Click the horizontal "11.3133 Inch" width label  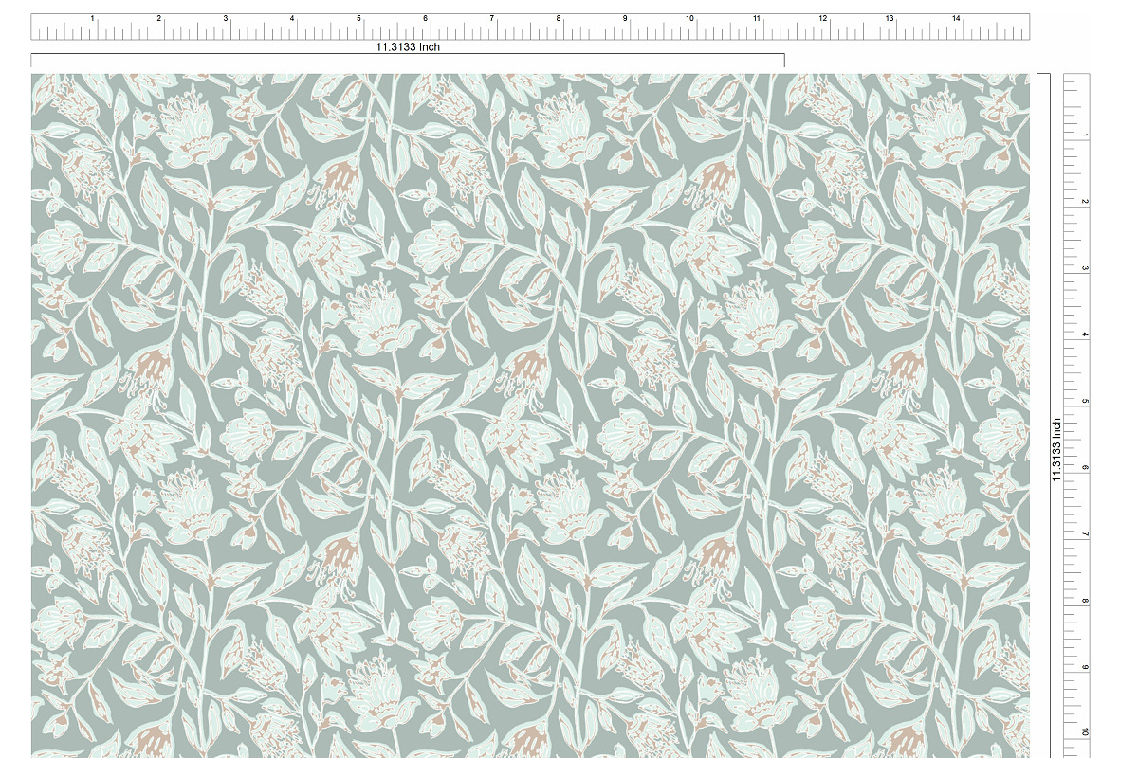408,46
